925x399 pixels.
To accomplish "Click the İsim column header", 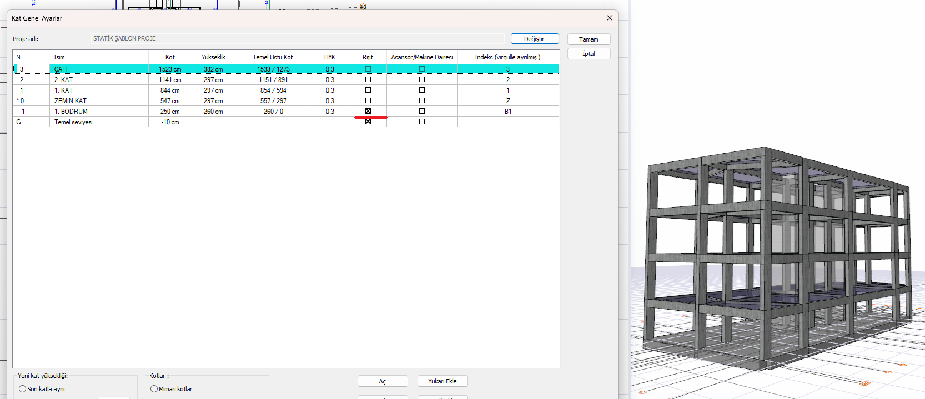I will click(99, 57).
